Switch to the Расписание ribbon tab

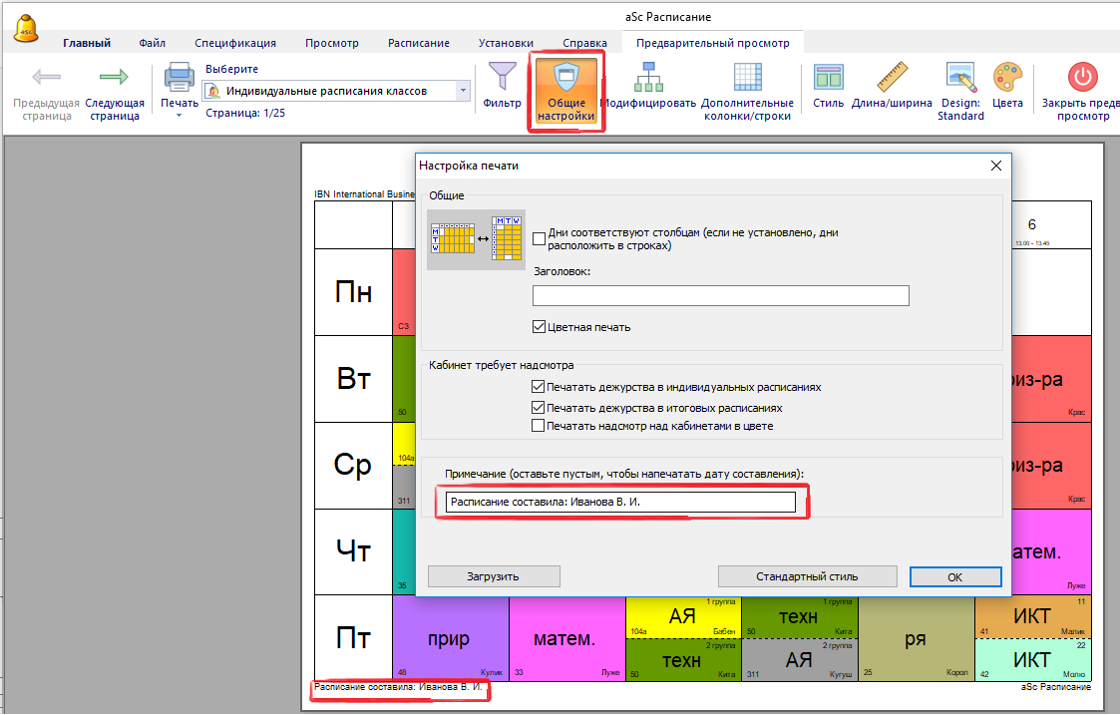[x=419, y=43]
